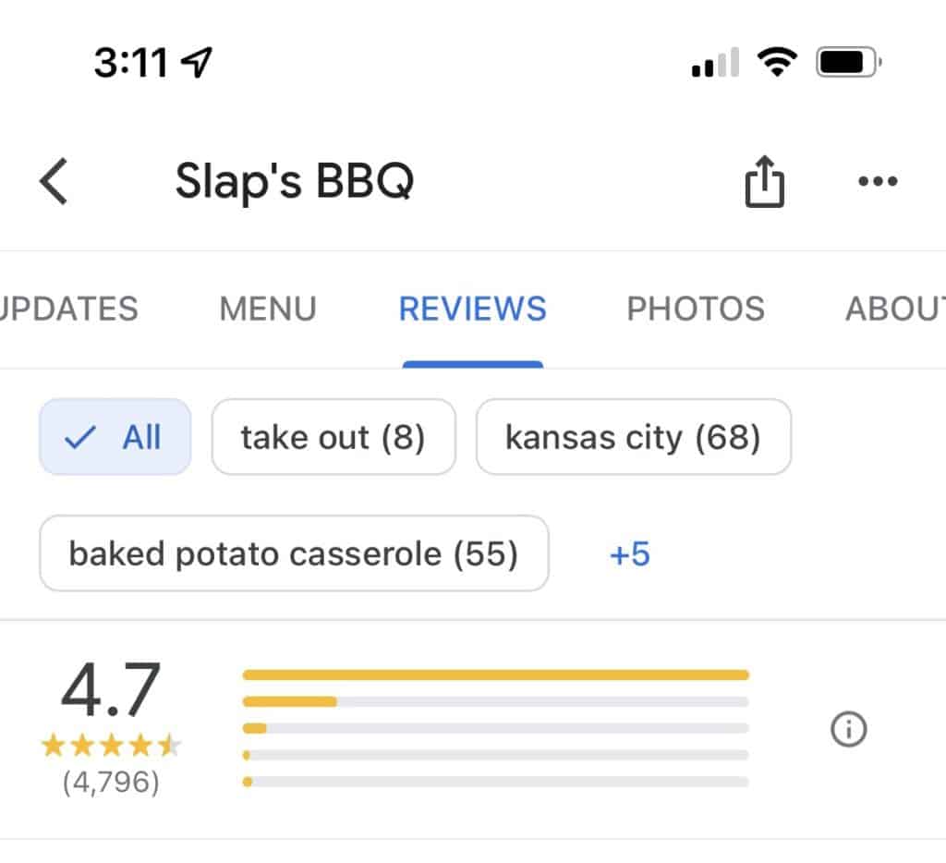
Task: Open the share icon
Action: pyautogui.click(x=764, y=181)
